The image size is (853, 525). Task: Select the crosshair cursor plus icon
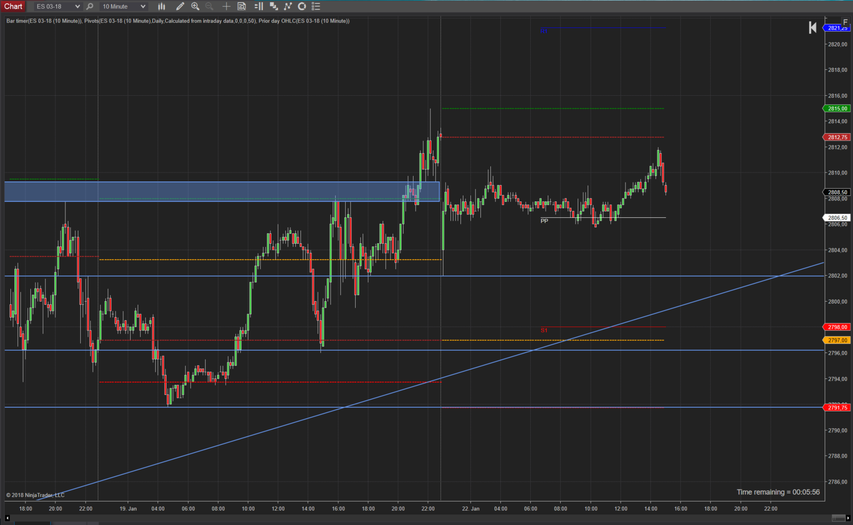pyautogui.click(x=226, y=6)
